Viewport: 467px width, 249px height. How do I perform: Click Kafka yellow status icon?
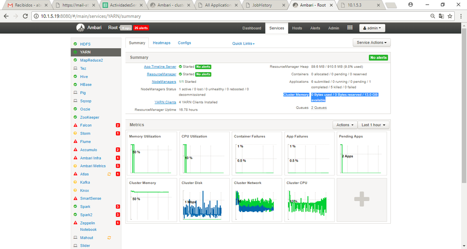tap(75, 182)
